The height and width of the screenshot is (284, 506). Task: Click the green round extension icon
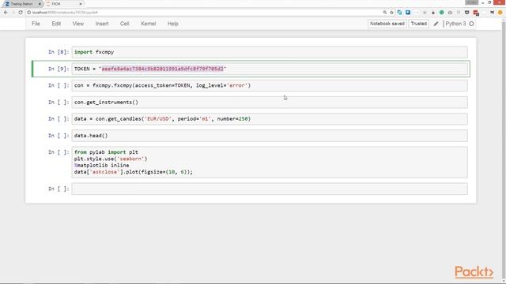coord(441,13)
